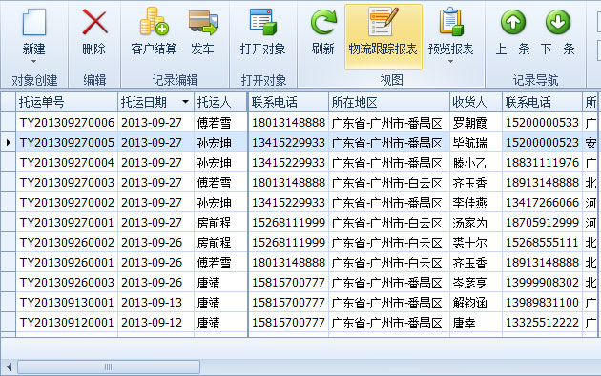The width and height of the screenshot is (601, 376).
Task: Click phone number 13999908302
Action: pyautogui.click(x=542, y=283)
